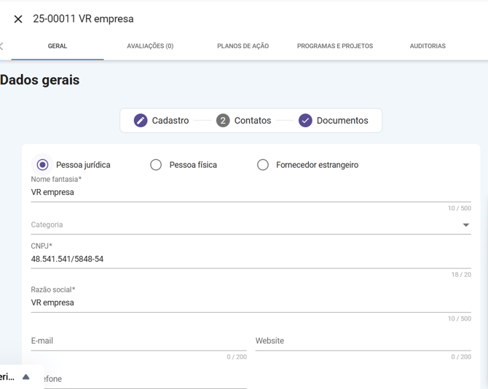Open the Planos de Ação tab

click(243, 46)
